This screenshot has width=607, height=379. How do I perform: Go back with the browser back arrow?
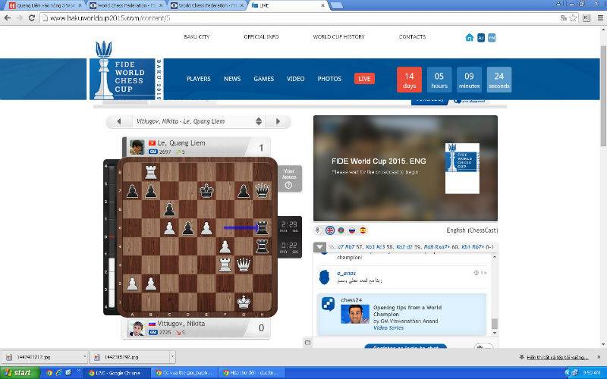(x=8, y=17)
